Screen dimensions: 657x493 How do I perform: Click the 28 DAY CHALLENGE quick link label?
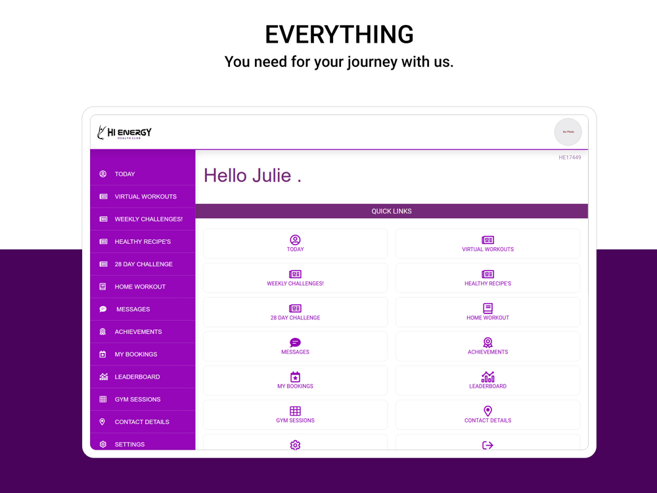tap(296, 317)
